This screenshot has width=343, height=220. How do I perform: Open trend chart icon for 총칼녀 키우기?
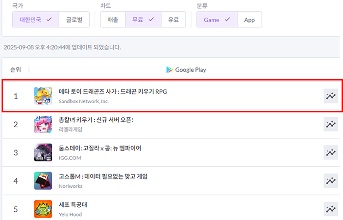tap(331, 124)
